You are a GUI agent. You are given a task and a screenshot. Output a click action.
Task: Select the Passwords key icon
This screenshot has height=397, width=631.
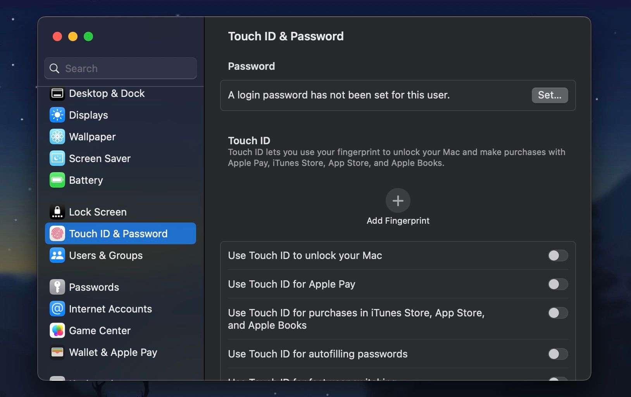click(x=57, y=287)
